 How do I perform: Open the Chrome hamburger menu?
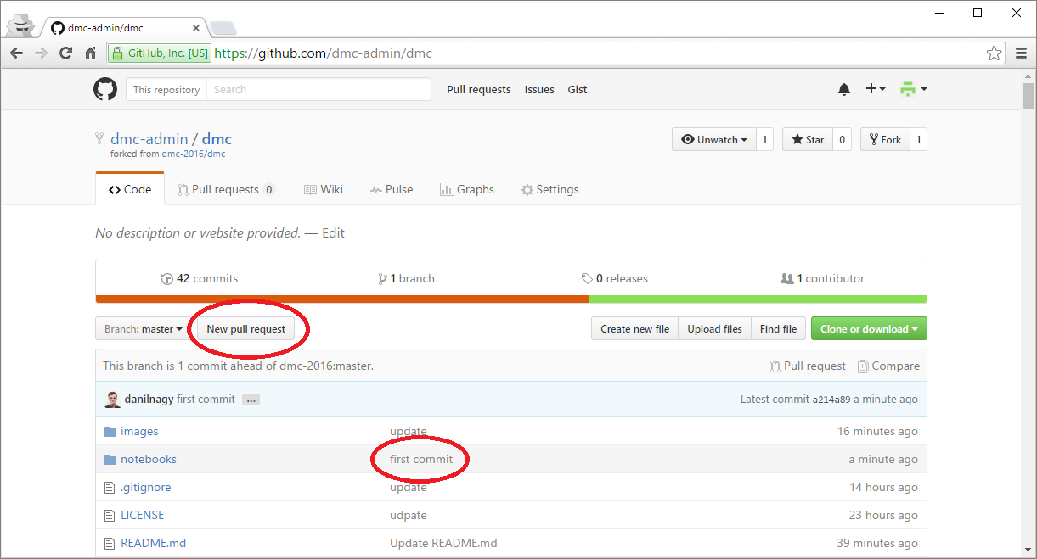(1021, 53)
